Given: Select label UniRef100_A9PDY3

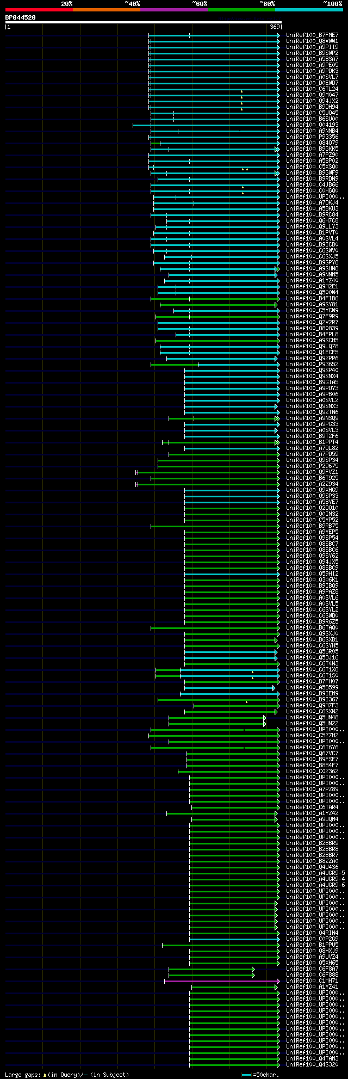Looking at the screenshot, I should [x=312, y=388].
